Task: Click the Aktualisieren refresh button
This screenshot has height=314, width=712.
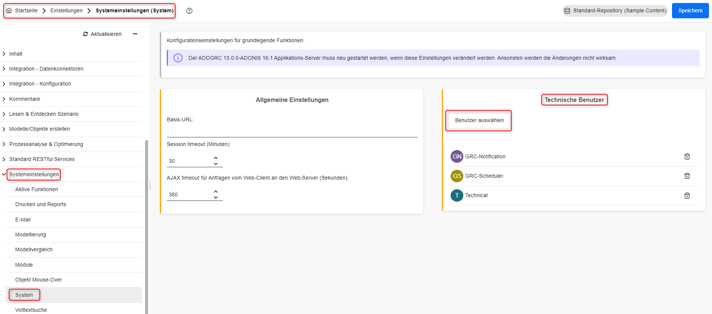Action: coord(102,34)
